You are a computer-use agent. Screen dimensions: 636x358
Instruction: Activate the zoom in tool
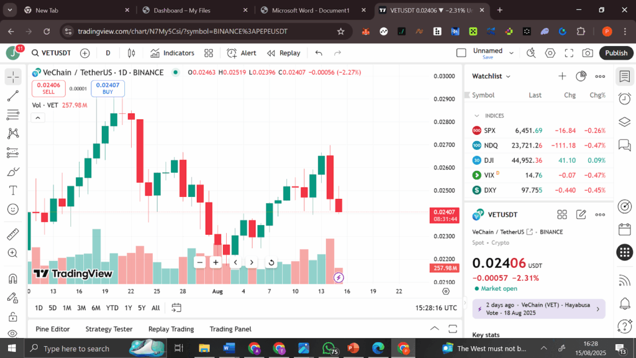(x=13, y=253)
